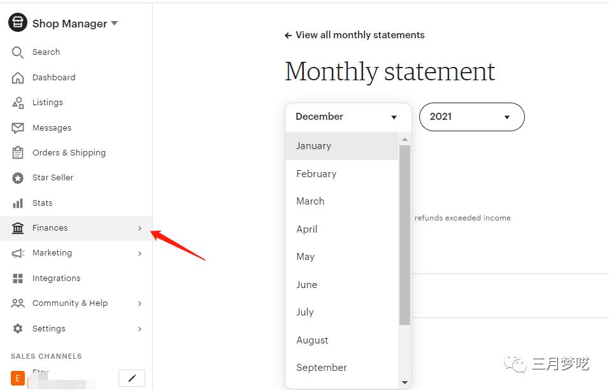The width and height of the screenshot is (609, 390).
Task: Click the Orders & Shipping clipboard icon
Action: [18, 153]
